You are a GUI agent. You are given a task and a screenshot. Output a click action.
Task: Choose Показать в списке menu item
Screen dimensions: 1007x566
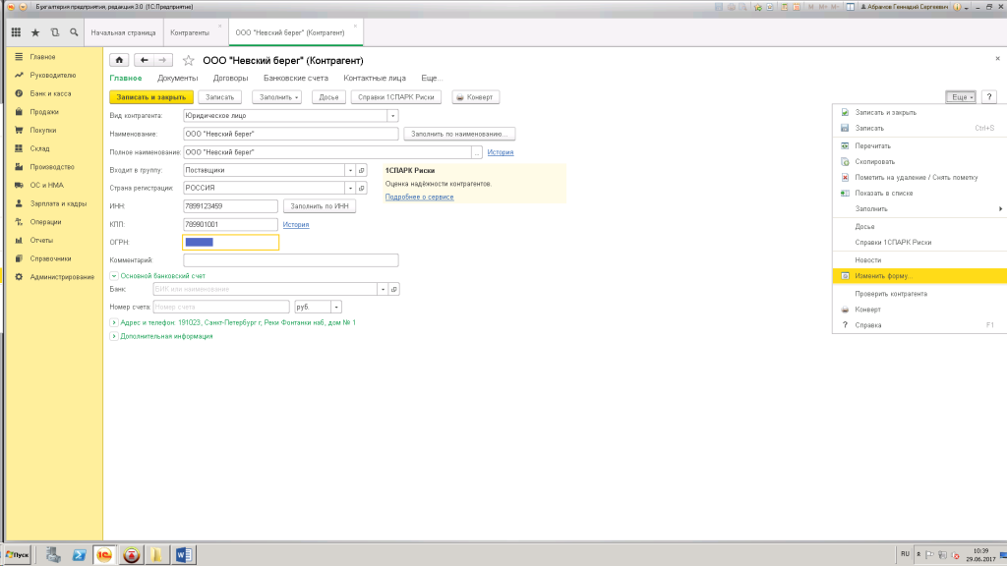coord(919,194)
